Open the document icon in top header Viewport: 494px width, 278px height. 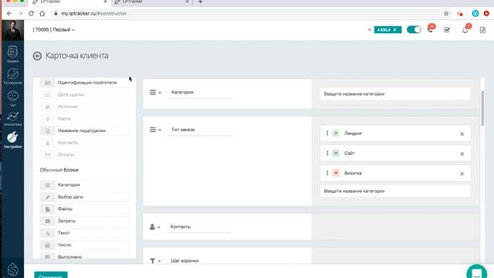coord(482,30)
